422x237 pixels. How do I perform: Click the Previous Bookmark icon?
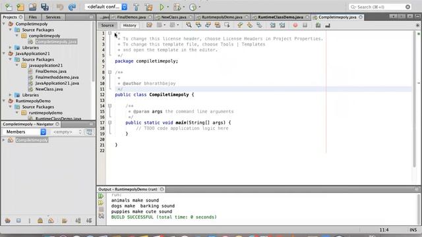tap(240, 25)
